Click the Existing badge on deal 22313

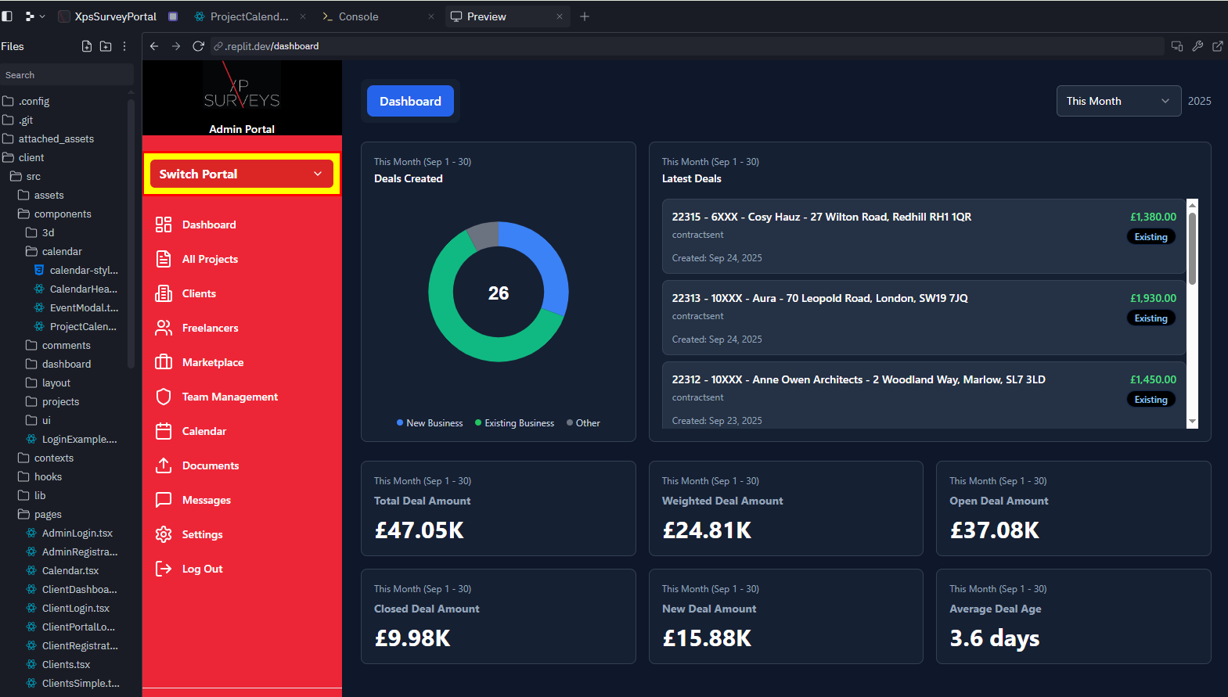coord(1151,318)
